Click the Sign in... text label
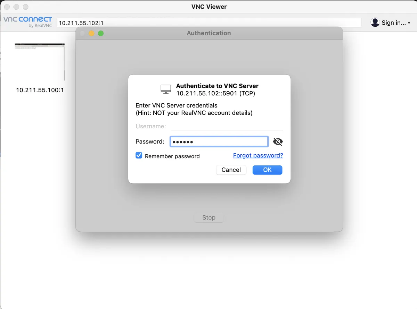Screen dimensions: 417x309 393,23
